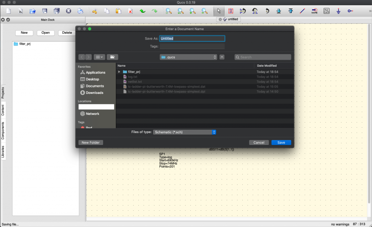
Task: Expand the filter_prj folder disclosure triangle
Action: pos(119,72)
